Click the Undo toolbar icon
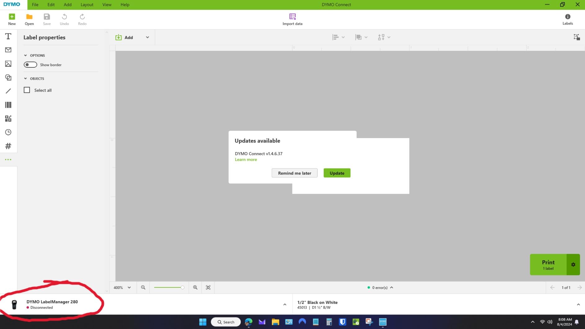Screen dimensions: 585x329 (64, 19)
